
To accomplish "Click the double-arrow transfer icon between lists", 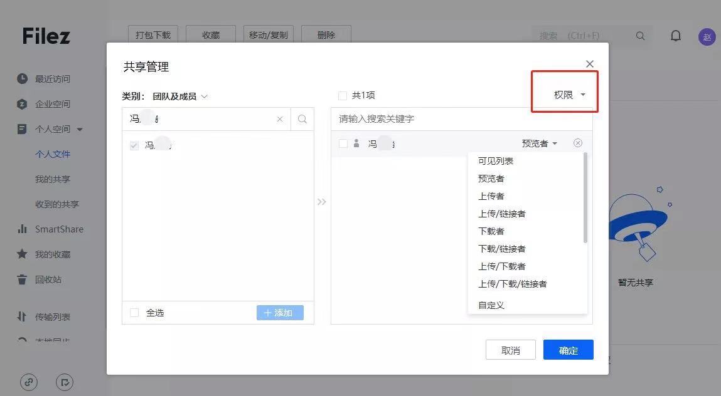I will coord(322,202).
